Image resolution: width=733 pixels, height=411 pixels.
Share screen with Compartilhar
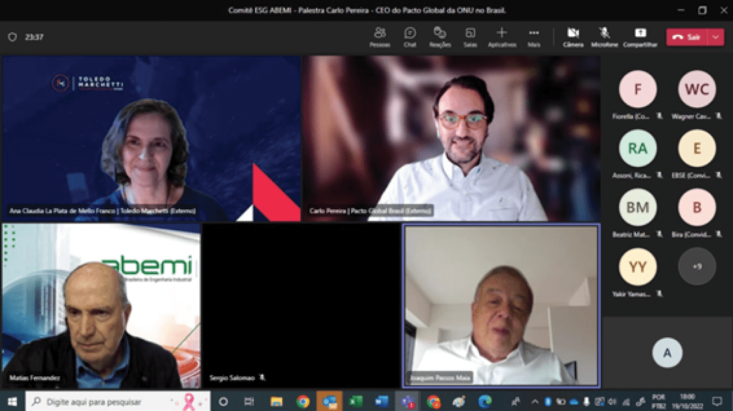(x=640, y=36)
